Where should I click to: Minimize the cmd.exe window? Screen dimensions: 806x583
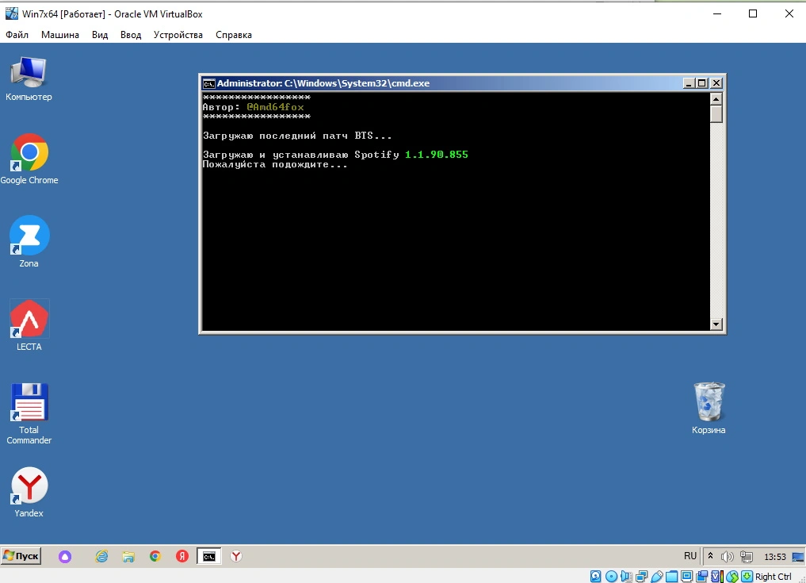pyautogui.click(x=689, y=83)
